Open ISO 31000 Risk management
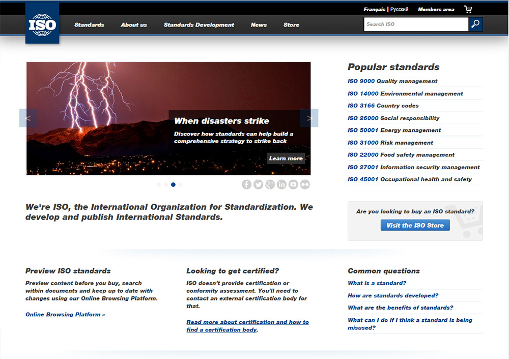509x359 pixels. pos(390,143)
